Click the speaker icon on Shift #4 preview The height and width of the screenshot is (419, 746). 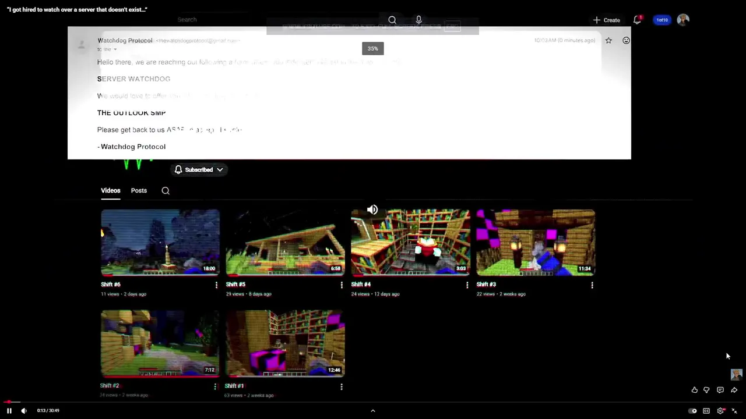pos(372,210)
